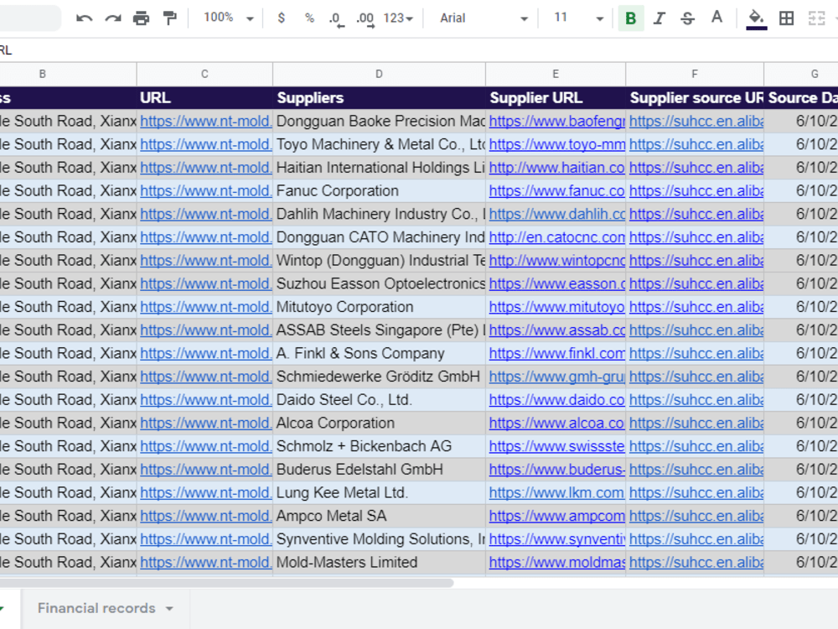Click the Print icon
This screenshot has width=838, height=629.
141,18
